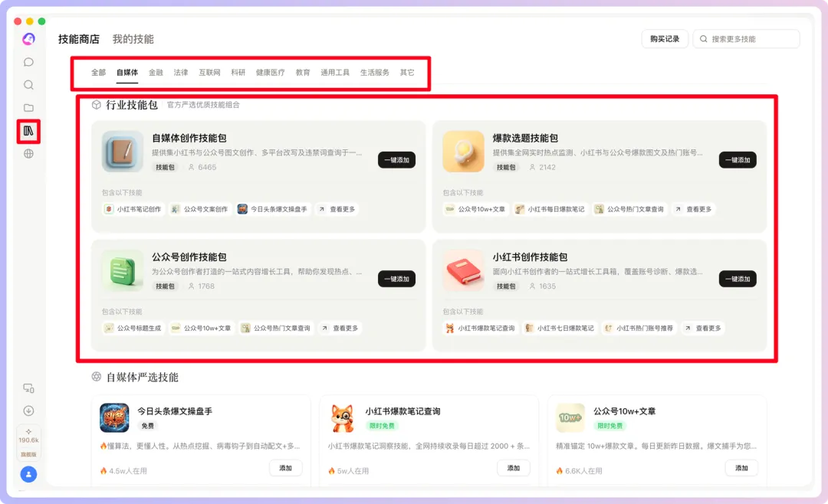Open 今日头条爆文操盘手 chip in 自媒体创作技能包
The image size is (828, 504).
pyautogui.click(x=272, y=210)
